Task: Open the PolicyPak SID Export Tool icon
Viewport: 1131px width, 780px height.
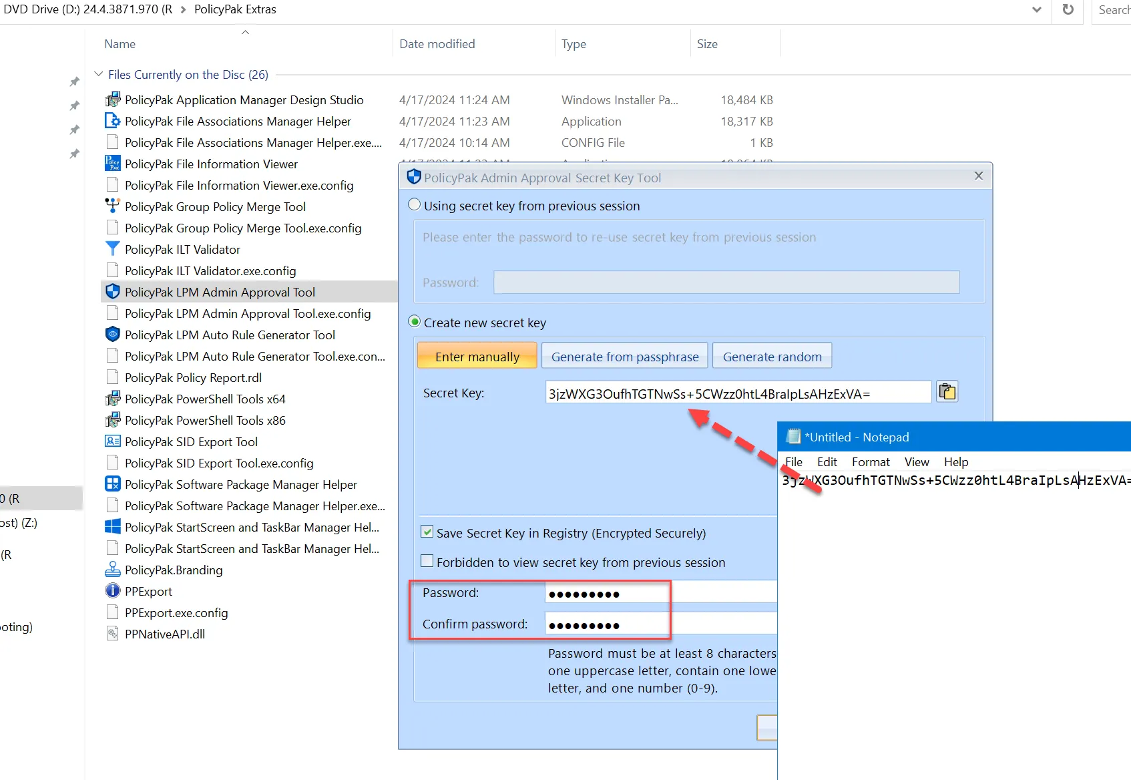Action: [x=112, y=441]
